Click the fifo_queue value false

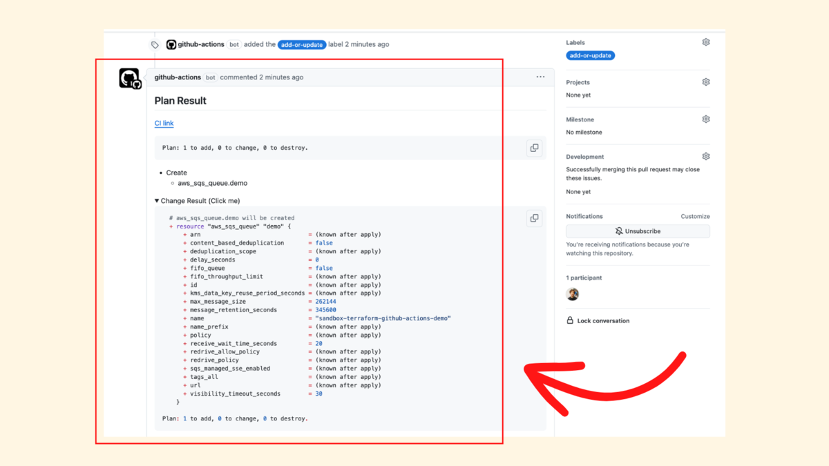pos(324,269)
